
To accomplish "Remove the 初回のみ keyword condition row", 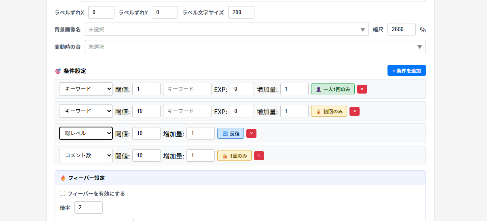I will point(354,111).
